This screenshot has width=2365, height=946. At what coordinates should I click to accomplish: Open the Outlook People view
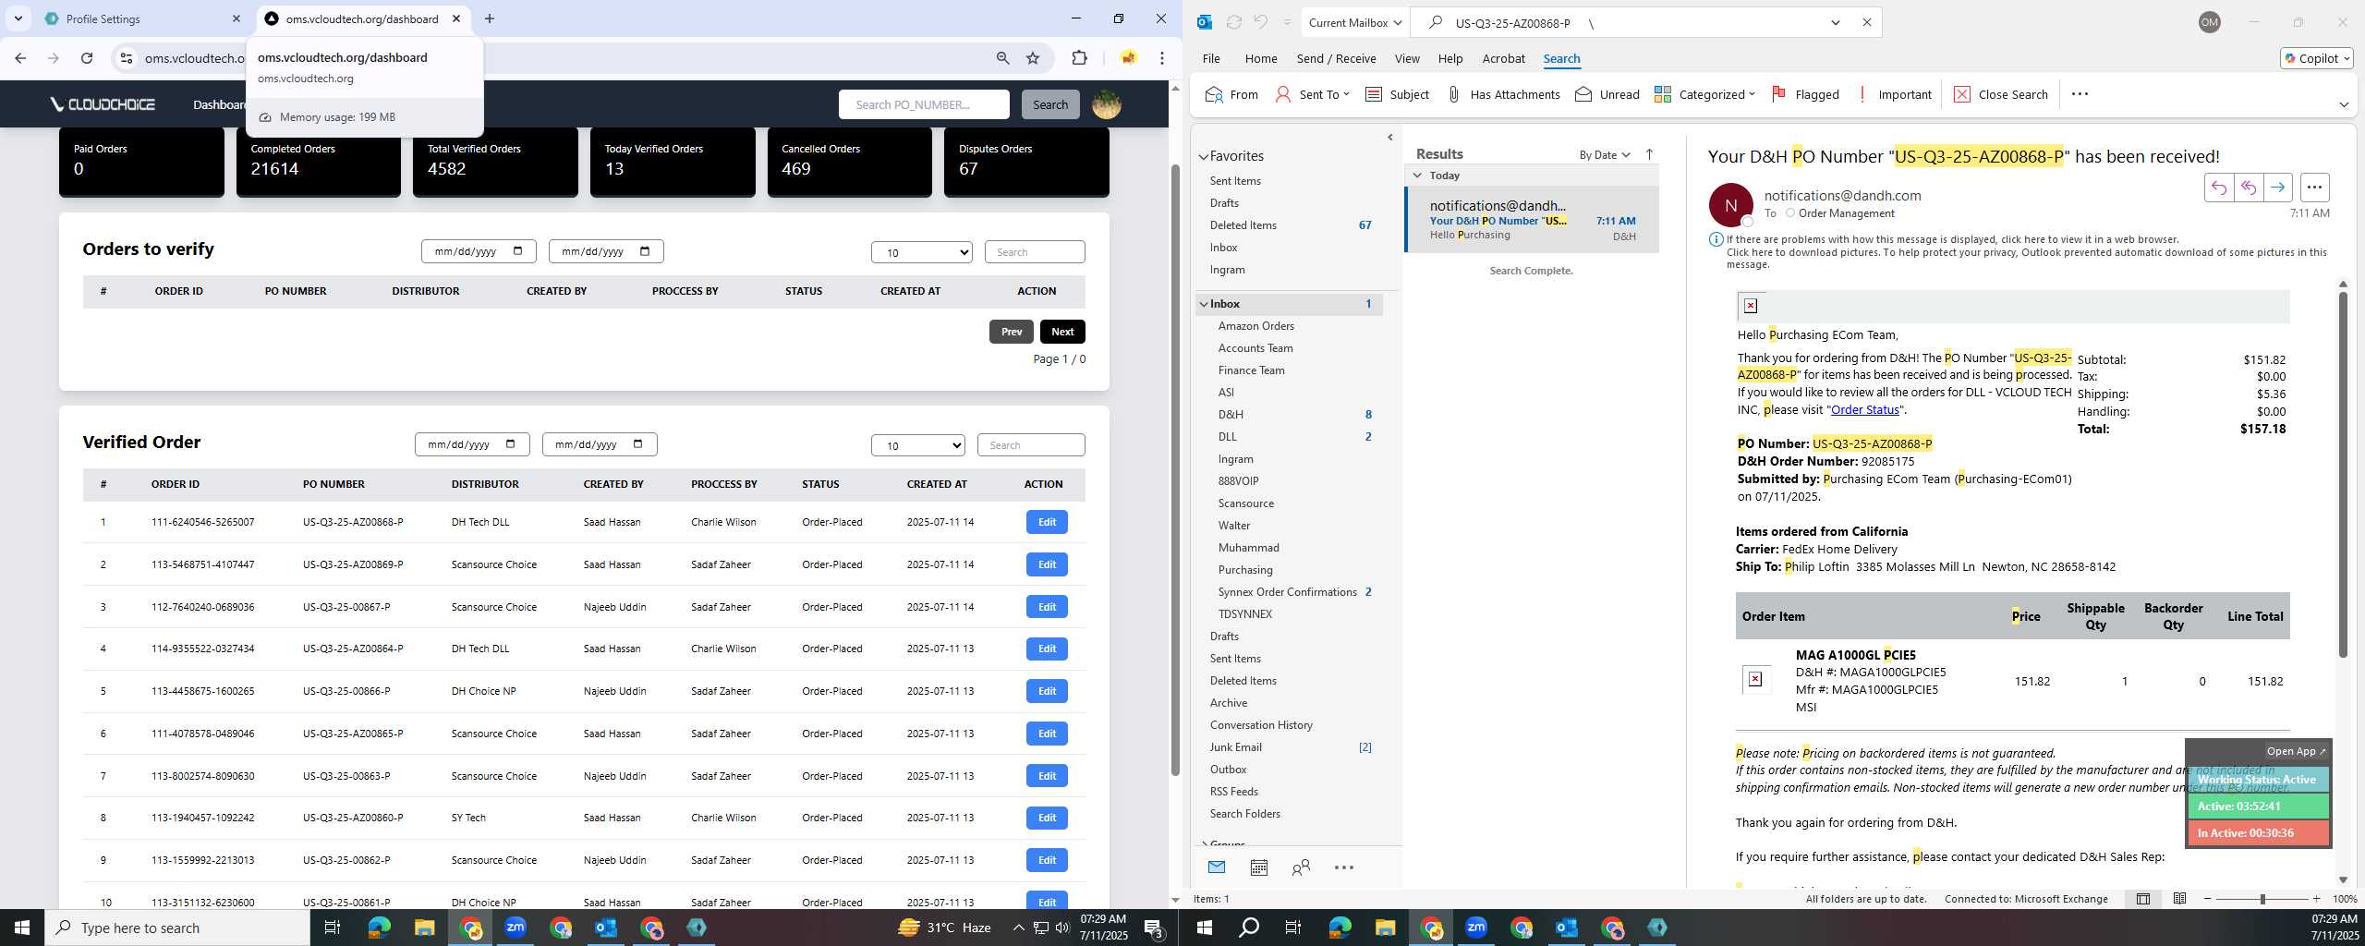click(x=1301, y=867)
